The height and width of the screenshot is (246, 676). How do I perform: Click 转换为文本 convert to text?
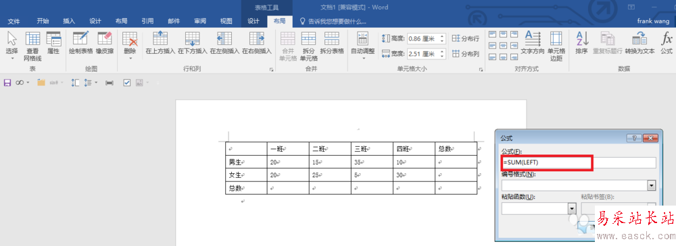click(x=639, y=43)
